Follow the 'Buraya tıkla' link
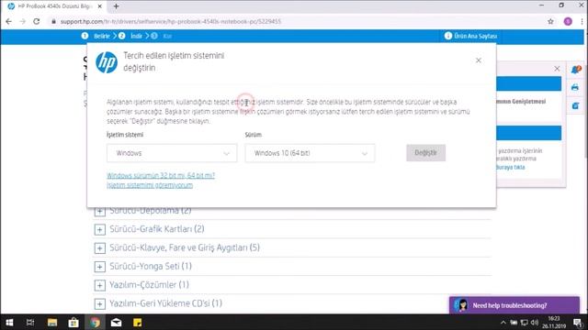This screenshot has width=588, height=330. [511, 167]
